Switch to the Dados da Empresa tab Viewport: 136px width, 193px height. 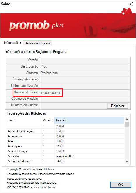pyautogui.click(x=37, y=43)
